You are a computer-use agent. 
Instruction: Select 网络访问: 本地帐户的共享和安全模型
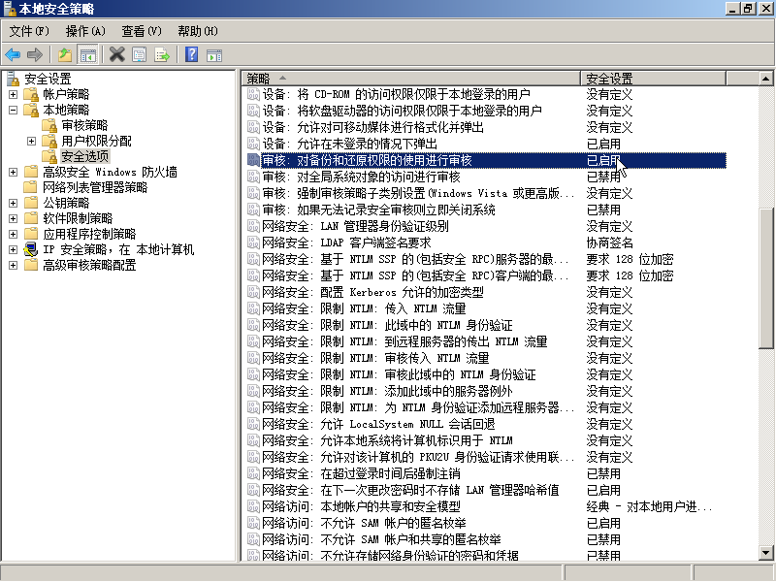[361, 506]
